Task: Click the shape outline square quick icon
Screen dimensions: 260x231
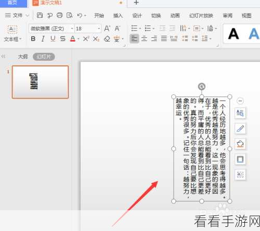Action: 240,159
